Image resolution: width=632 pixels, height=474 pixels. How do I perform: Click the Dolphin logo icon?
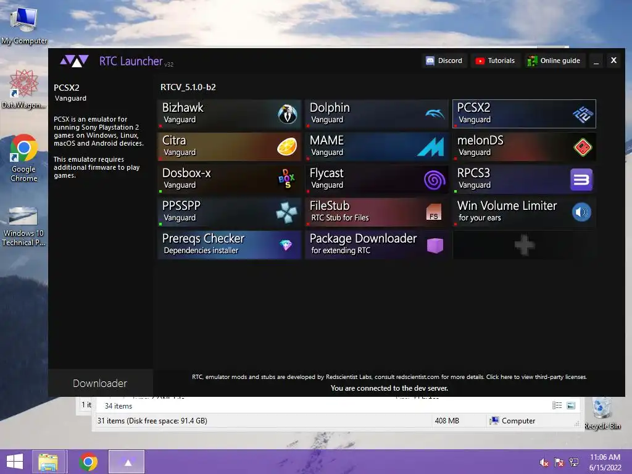click(435, 114)
